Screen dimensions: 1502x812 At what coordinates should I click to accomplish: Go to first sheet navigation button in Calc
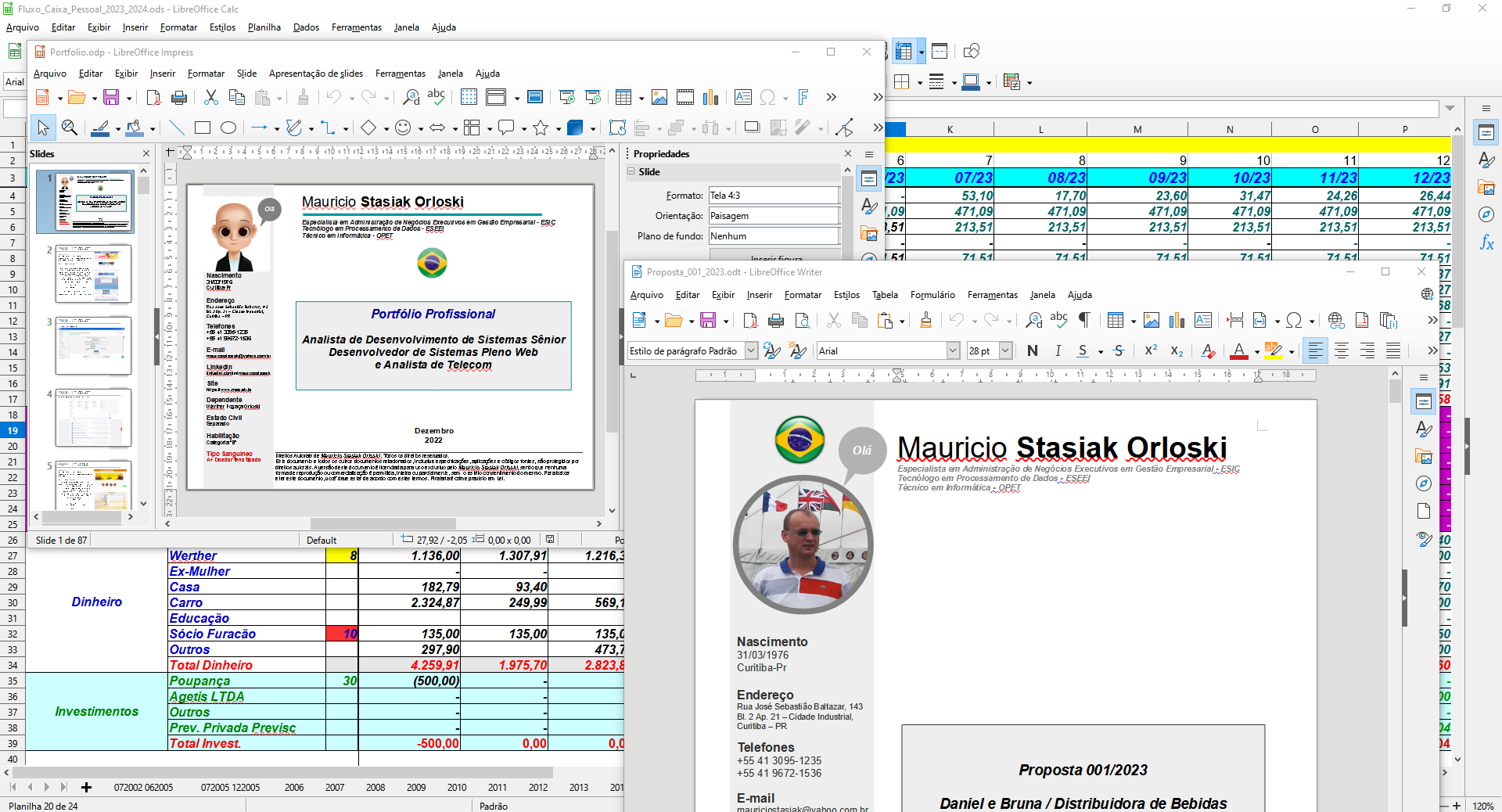pyautogui.click(x=13, y=788)
